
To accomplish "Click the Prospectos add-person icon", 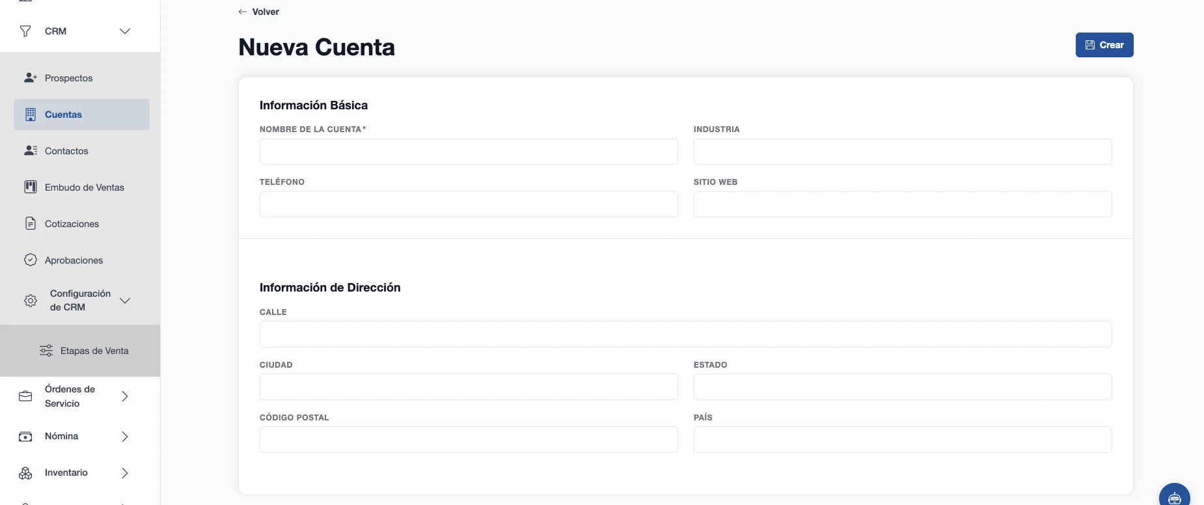I will [31, 78].
